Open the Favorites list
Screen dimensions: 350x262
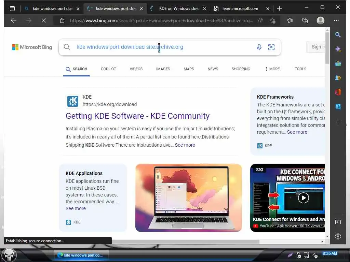[x=290, y=20]
